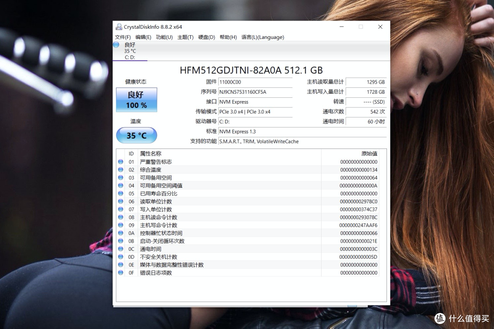This screenshot has width=494, height=329.
Task: Select the 已用寿命百分比 attribute name
Action: coord(158,193)
